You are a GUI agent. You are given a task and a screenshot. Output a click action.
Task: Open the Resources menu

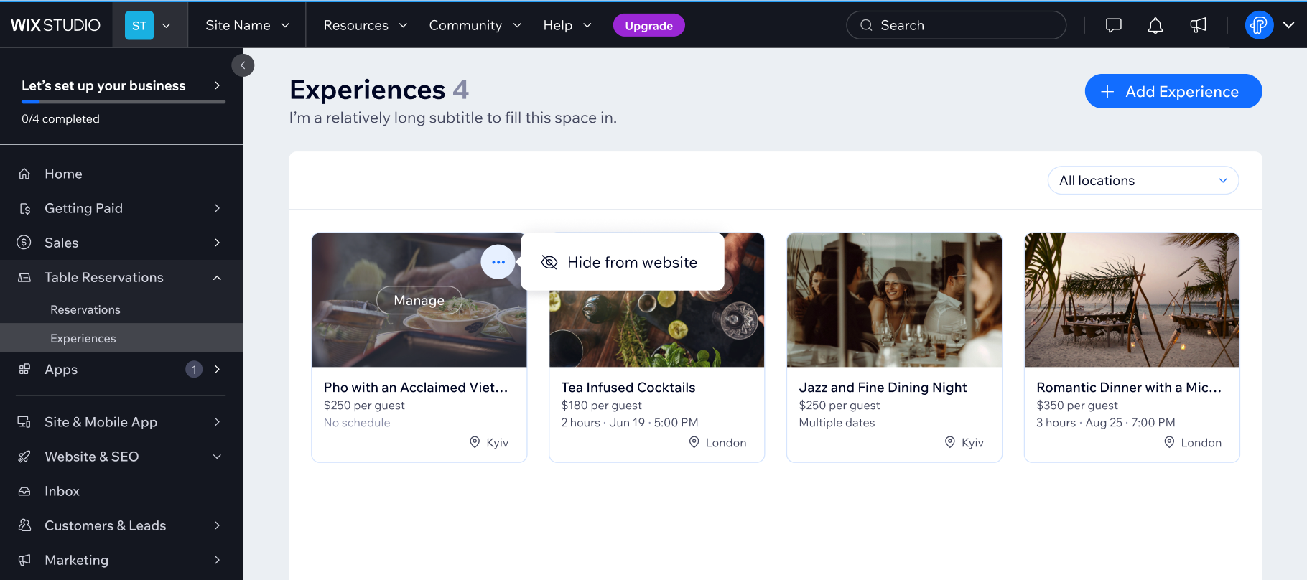(x=365, y=25)
